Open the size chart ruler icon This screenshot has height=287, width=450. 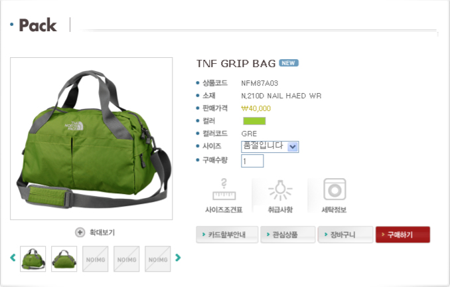224,189
